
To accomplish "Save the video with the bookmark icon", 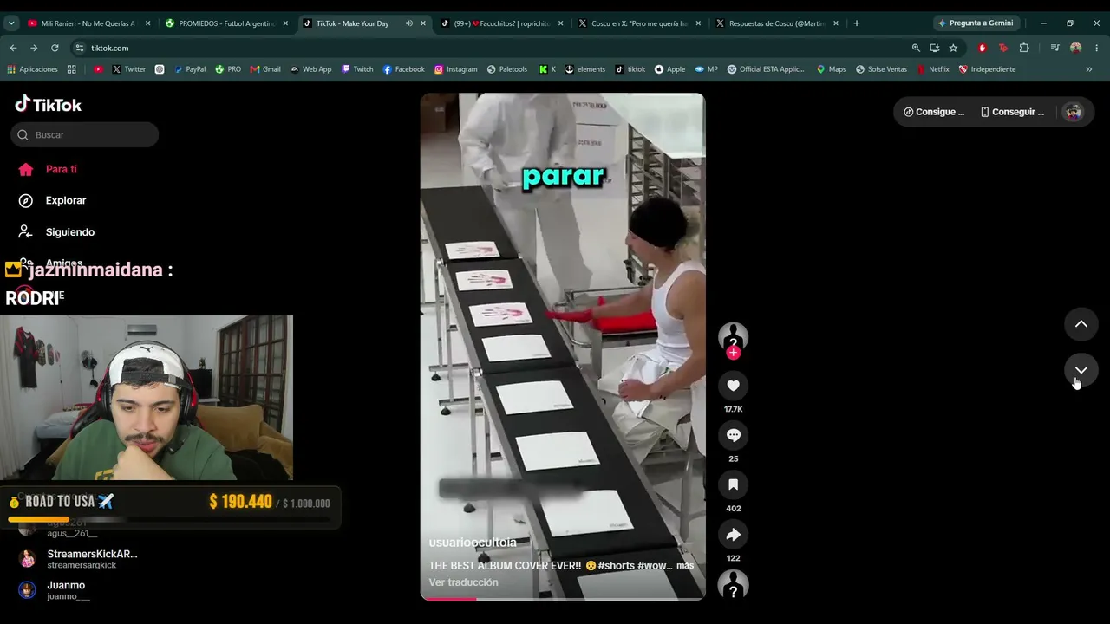I will 733,484.
